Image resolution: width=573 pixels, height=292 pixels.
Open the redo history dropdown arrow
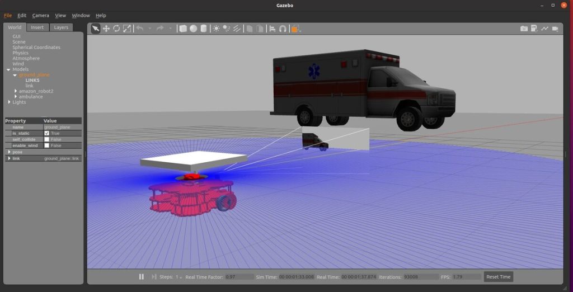click(x=170, y=29)
